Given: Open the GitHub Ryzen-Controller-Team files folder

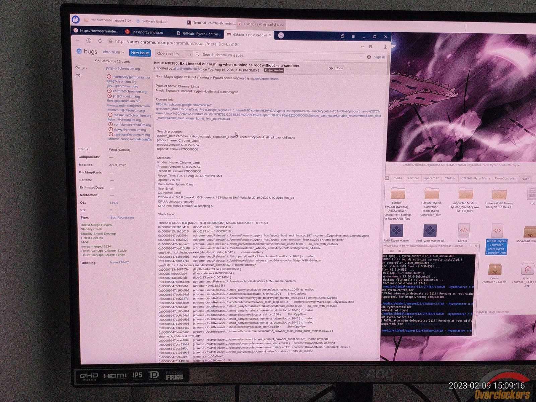Looking at the screenshot, I should [x=431, y=194].
